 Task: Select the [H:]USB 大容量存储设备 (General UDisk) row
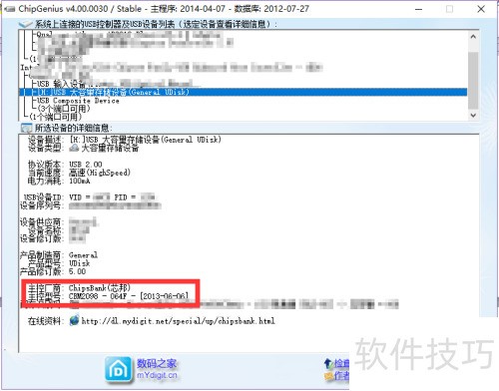click(x=244, y=92)
